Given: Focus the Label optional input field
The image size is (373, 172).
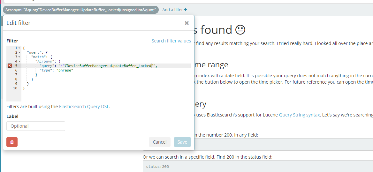Looking at the screenshot, I should click(x=36, y=126).
